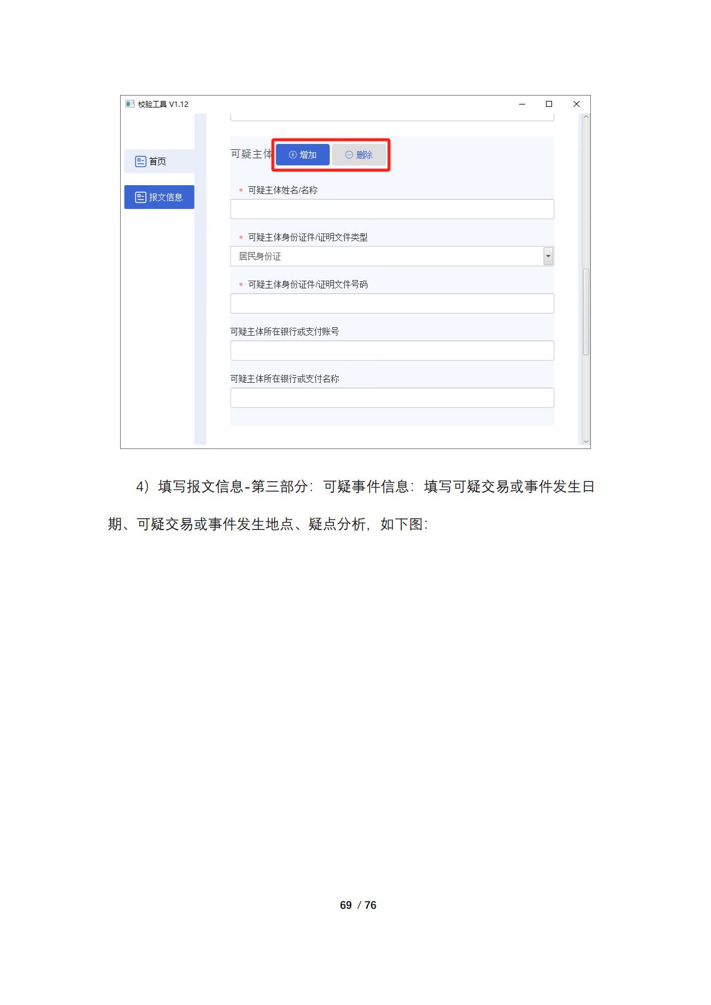Maximize the 校验工具 window
Viewport: 711px width, 1005px height.
(548, 104)
